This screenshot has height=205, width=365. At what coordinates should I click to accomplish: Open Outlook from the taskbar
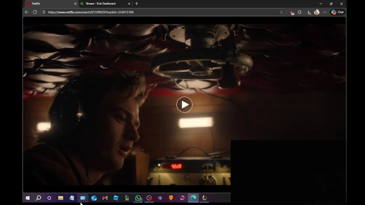94,198
